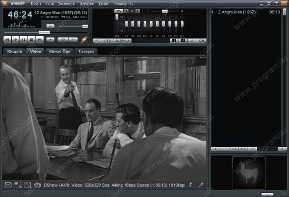Toggle repeat mode
The image size is (289, 197).
[x=73, y=39]
